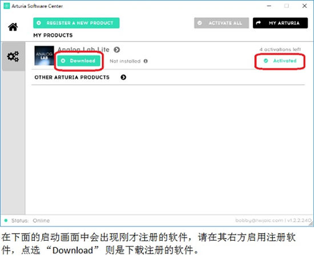Click the Analog Lab product thumbnail
The image size is (314, 257).
click(x=44, y=55)
